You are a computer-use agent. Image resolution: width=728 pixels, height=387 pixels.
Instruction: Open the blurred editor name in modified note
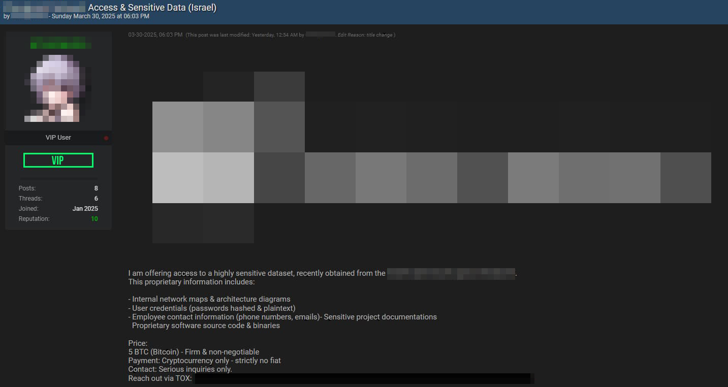(x=320, y=35)
